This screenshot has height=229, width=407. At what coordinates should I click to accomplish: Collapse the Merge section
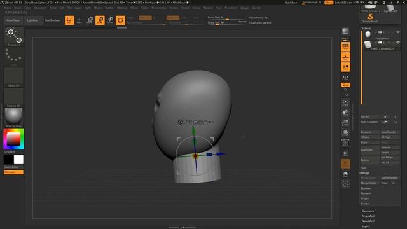pos(365,173)
